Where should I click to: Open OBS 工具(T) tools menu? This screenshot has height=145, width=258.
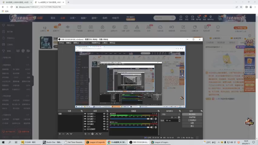105,43
